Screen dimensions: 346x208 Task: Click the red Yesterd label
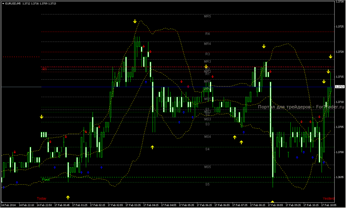point(328,199)
